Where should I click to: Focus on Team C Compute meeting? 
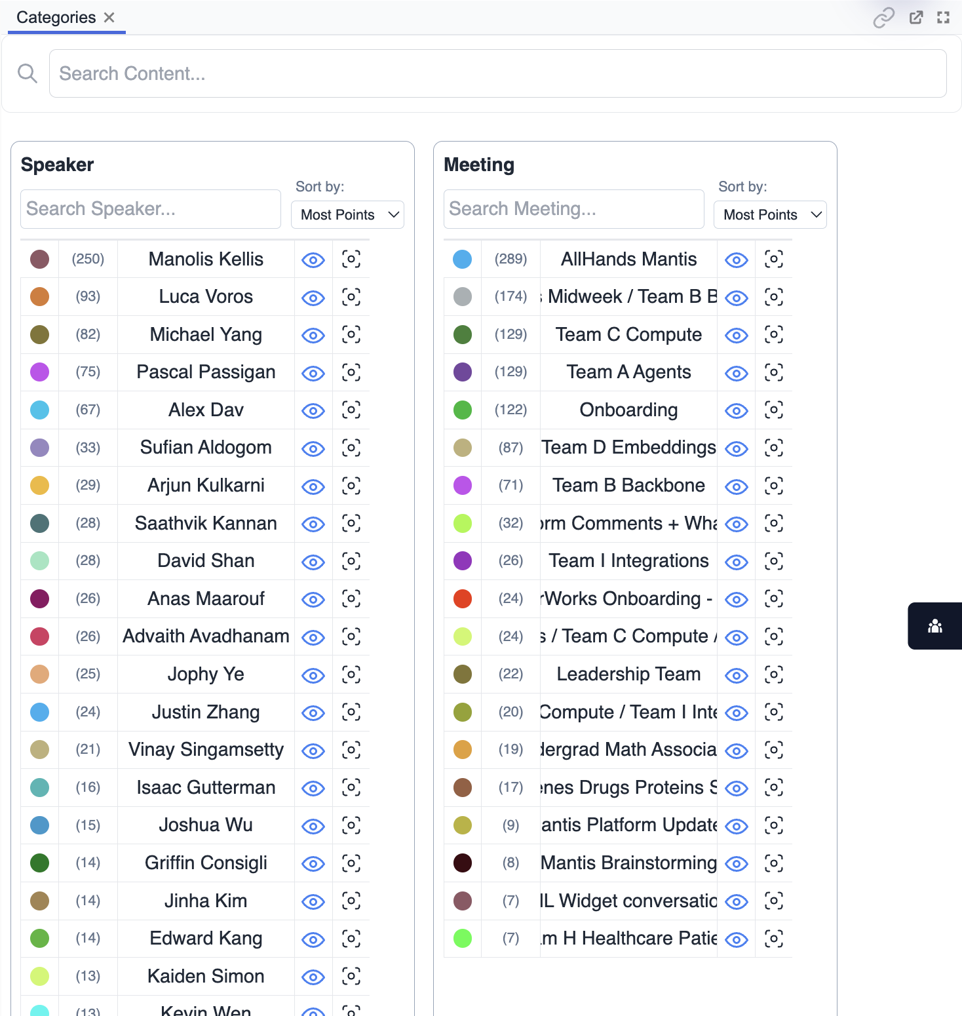(x=773, y=335)
